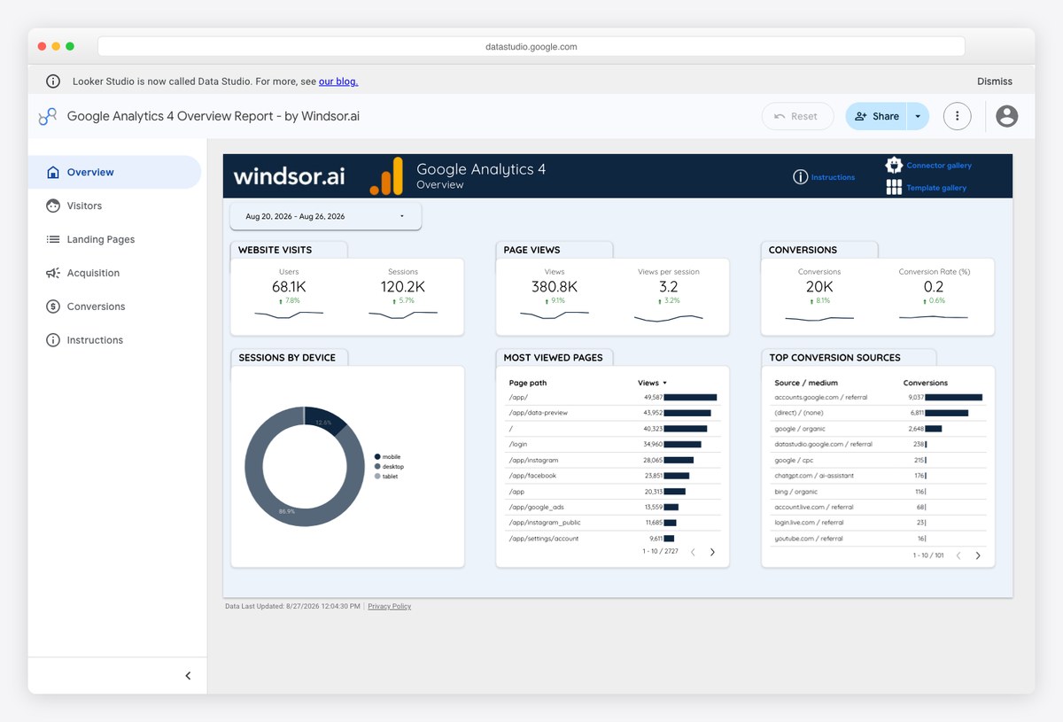Select the bing / organic source row
Image resolution: width=1063 pixels, height=722 pixels.
click(x=879, y=492)
